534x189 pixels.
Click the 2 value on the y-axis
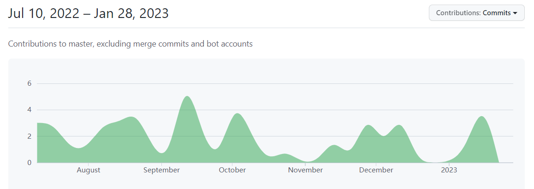[29, 136]
